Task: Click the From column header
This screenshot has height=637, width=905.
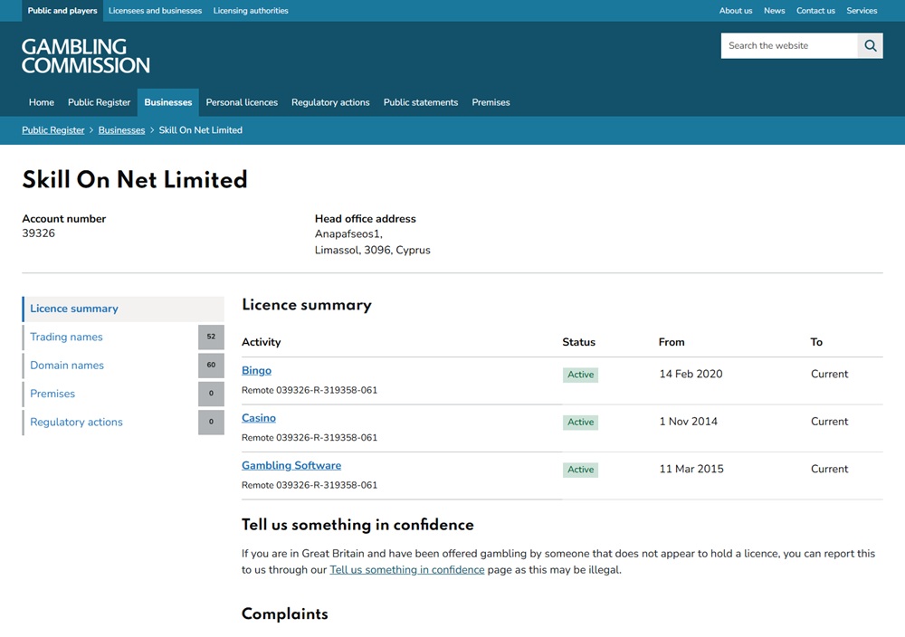Action: [x=672, y=342]
